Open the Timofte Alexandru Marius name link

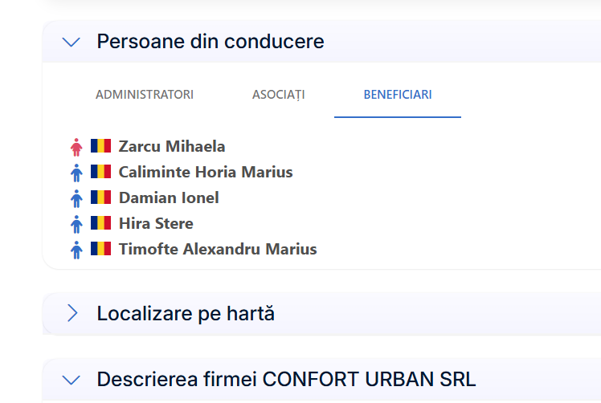coord(218,249)
